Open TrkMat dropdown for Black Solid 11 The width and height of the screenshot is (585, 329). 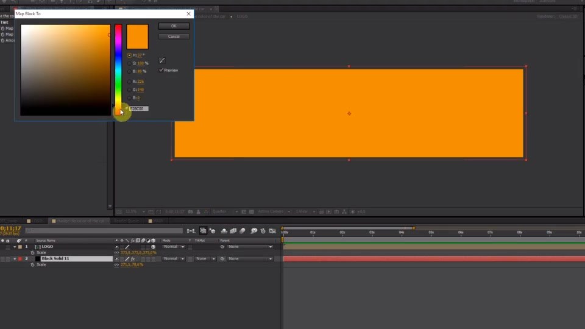pyautogui.click(x=205, y=258)
